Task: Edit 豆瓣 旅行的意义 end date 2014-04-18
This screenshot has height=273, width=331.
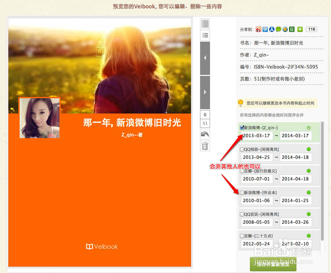Action: pyautogui.click(x=296, y=179)
